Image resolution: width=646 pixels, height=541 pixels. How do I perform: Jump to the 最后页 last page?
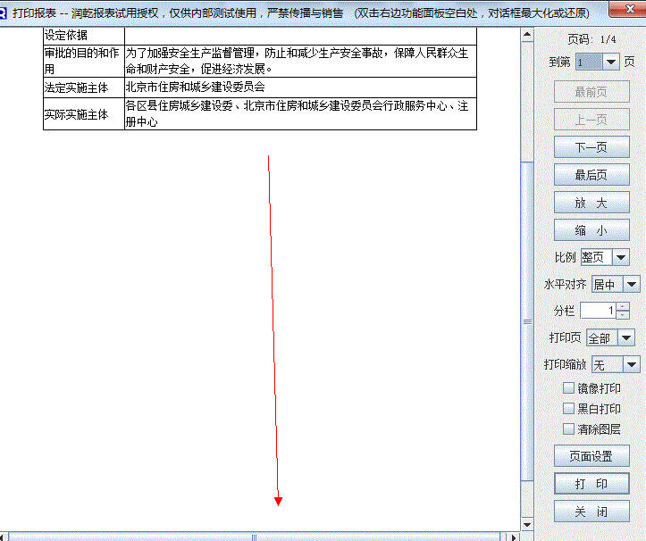pyautogui.click(x=591, y=175)
